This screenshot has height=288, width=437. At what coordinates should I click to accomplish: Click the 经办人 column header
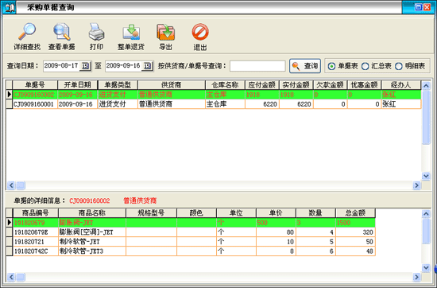pos(401,85)
